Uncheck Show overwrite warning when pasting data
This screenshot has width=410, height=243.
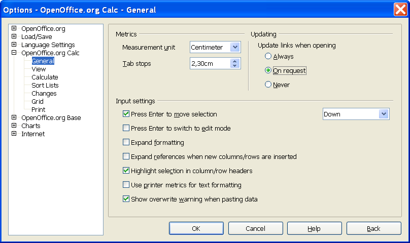[126, 199]
